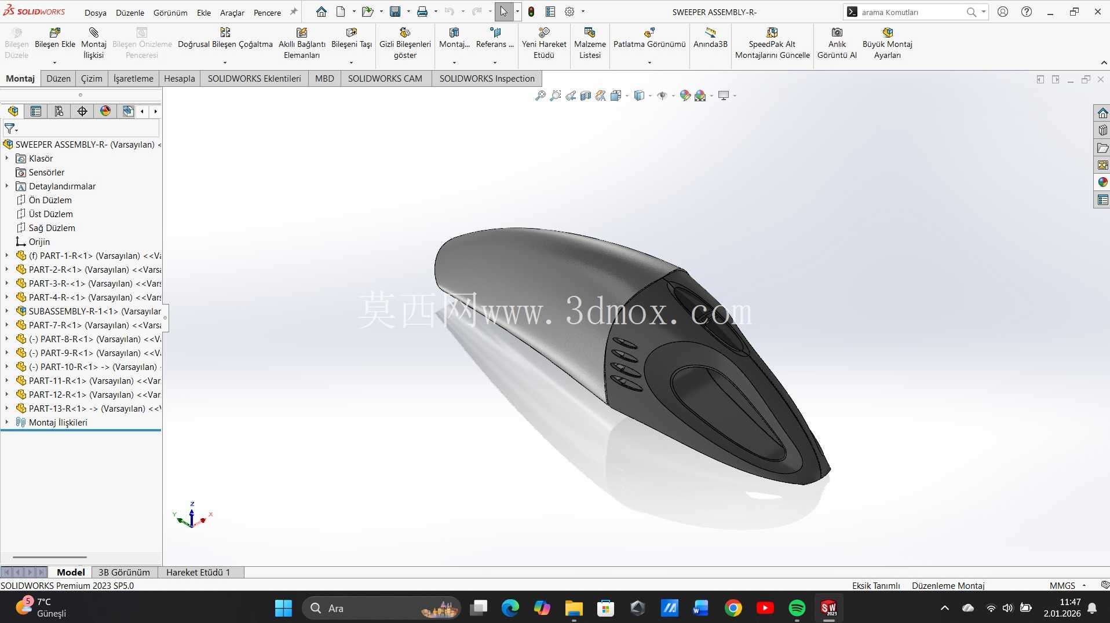Open the ConfigurationManager tab icon
This screenshot has height=623, width=1110.
pos(59,111)
